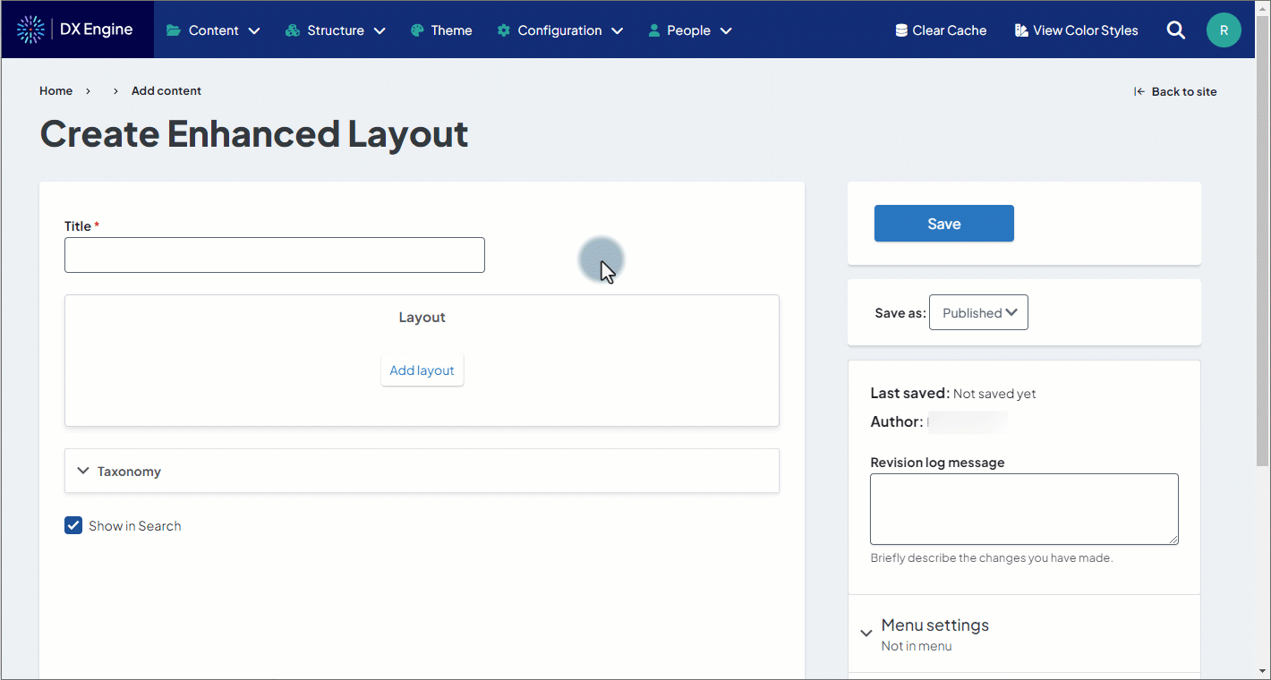Click the View Color Styles icon
The image size is (1271, 680).
tap(1021, 30)
